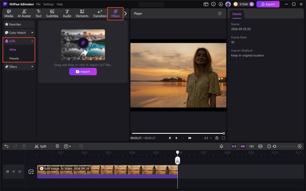Select Mine under LUTs
Viewport: 306px width, 191px height.
(x=13, y=50)
